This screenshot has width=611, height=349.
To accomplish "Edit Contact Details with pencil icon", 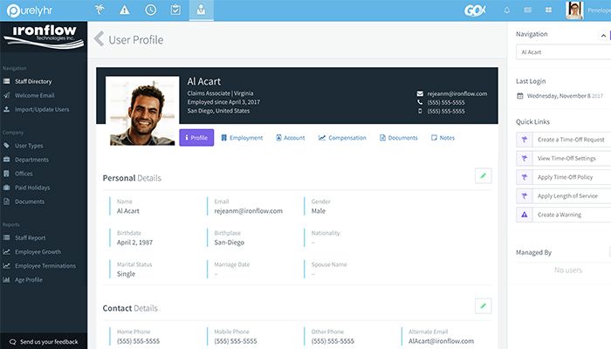I will click(x=483, y=306).
